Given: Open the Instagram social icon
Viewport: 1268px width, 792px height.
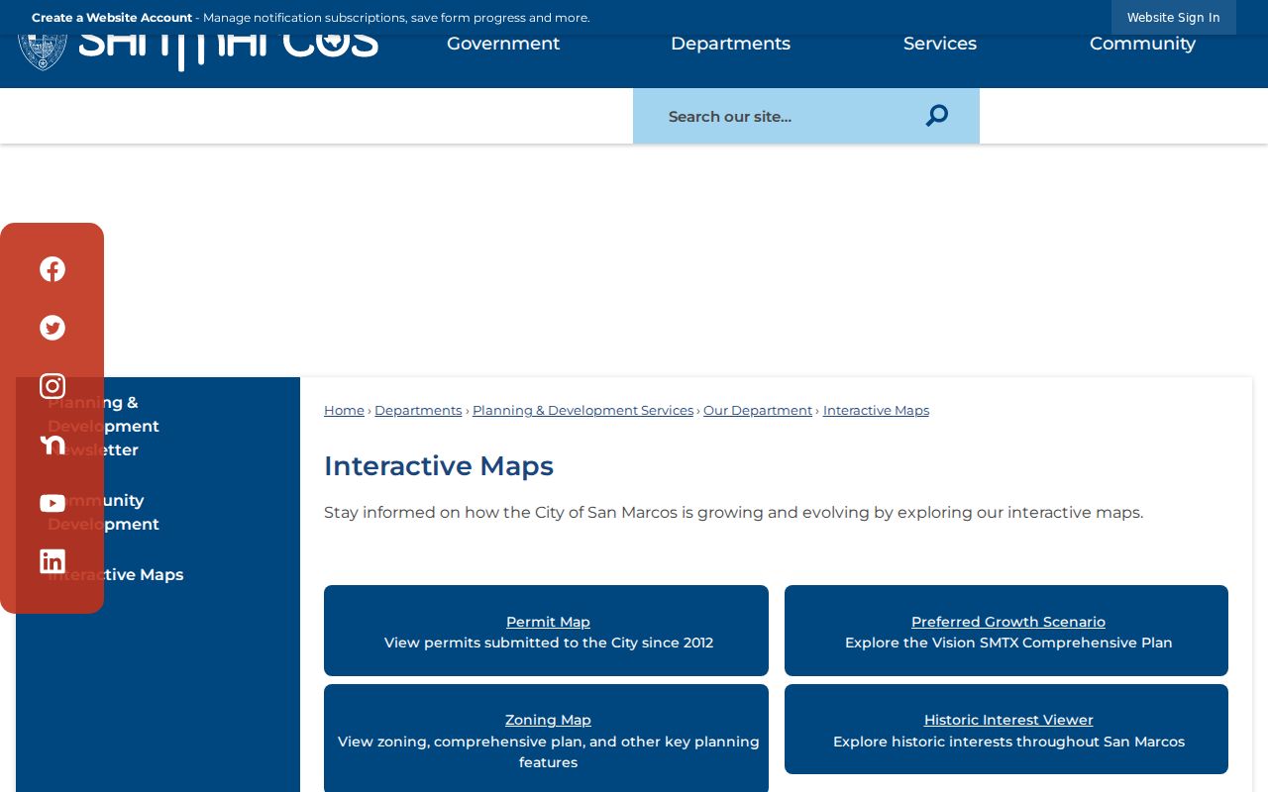Looking at the screenshot, I should (x=53, y=386).
